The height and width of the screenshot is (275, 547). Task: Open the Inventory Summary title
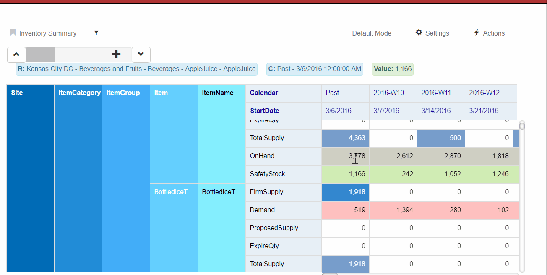[47, 33]
